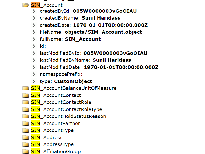The image size is (205, 154).
Task: Expand the SIM_AccountPartner node label
Action: pos(55,123)
